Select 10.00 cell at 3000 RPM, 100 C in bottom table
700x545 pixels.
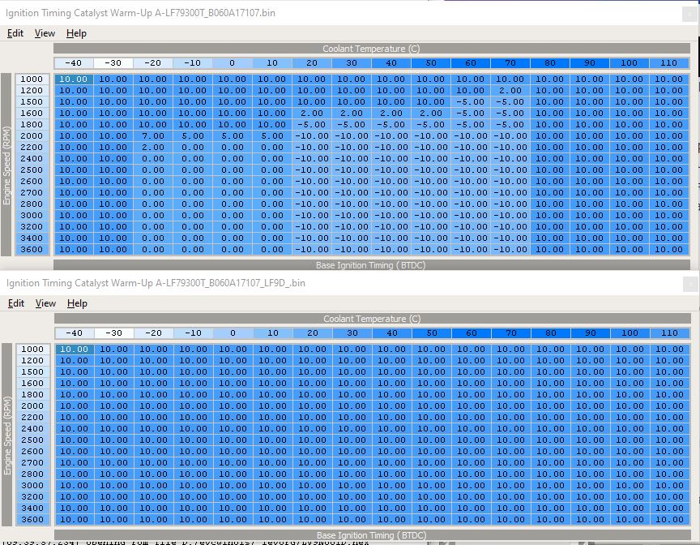(x=630, y=485)
